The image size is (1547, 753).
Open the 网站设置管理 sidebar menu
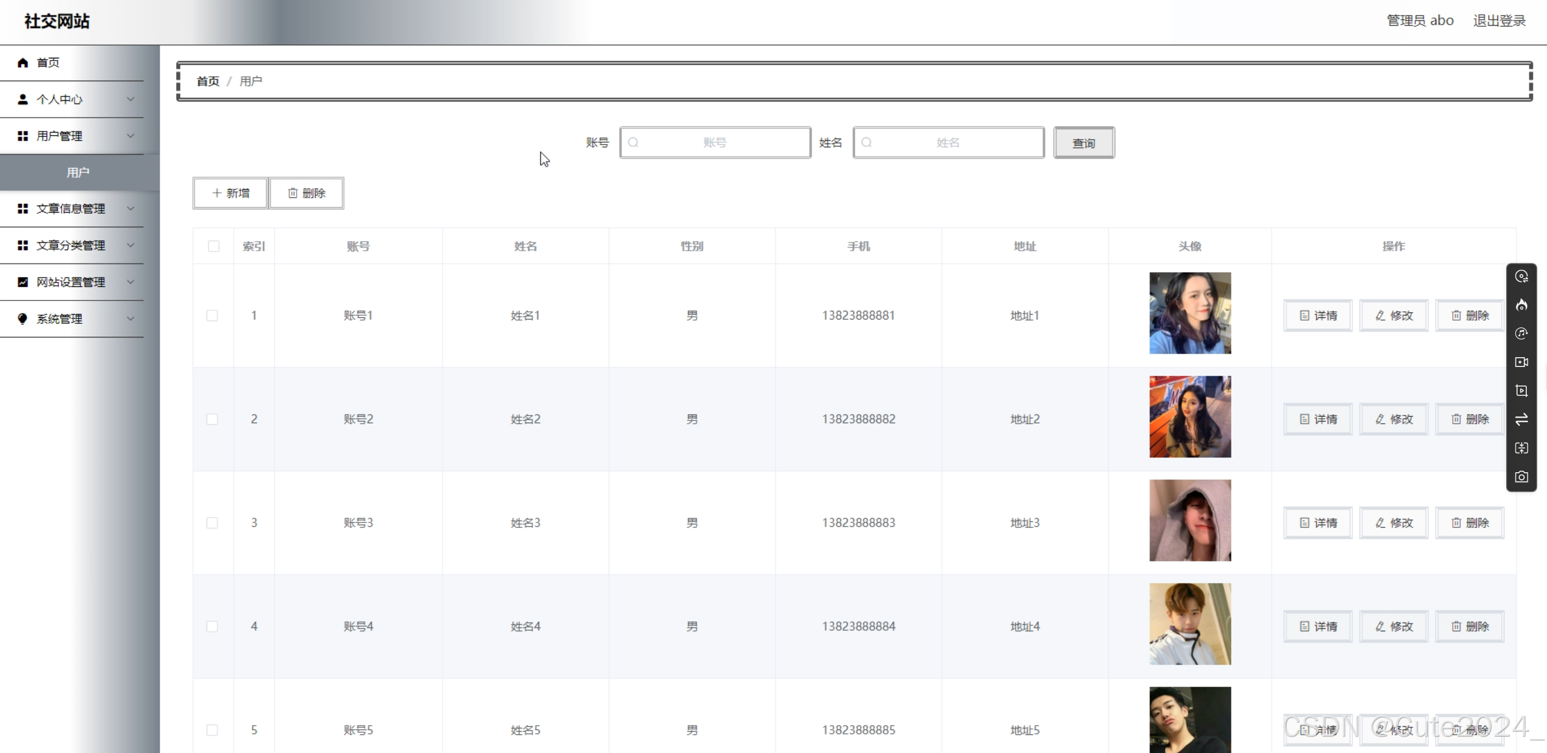[72, 282]
